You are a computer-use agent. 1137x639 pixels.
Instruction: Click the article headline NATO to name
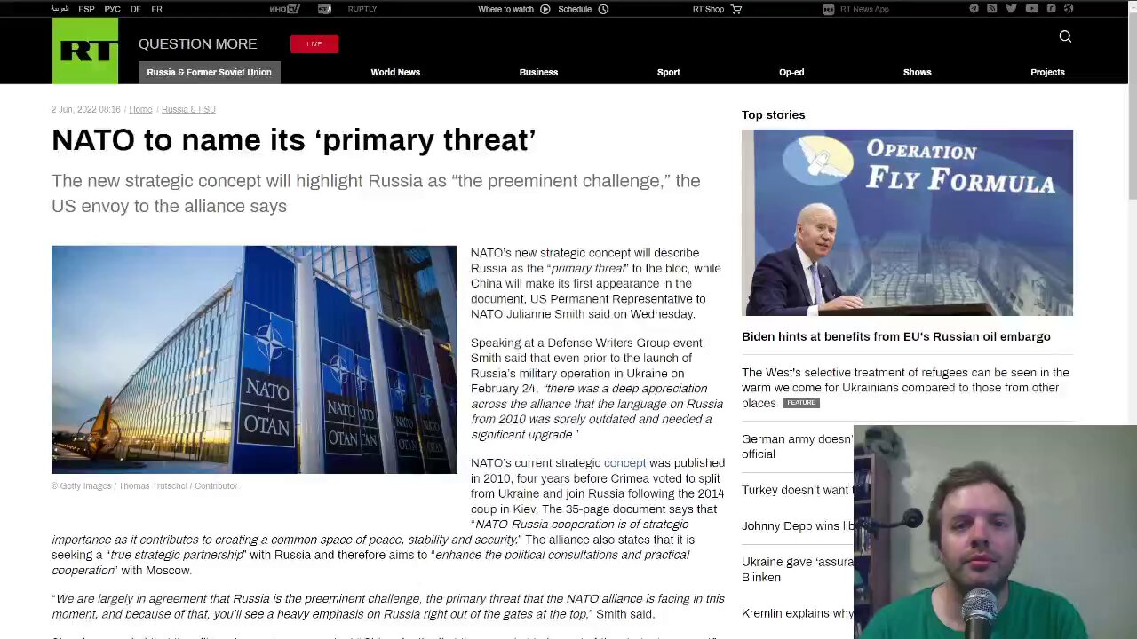tap(294, 139)
